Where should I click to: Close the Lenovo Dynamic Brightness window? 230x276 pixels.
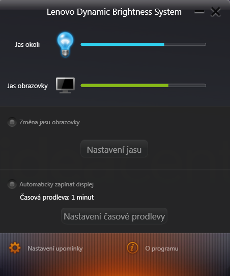click(215, 12)
